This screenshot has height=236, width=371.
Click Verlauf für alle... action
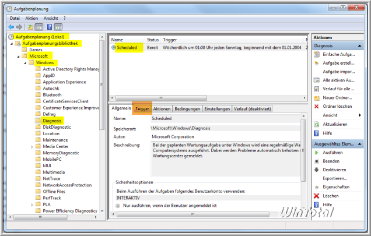(x=338, y=89)
